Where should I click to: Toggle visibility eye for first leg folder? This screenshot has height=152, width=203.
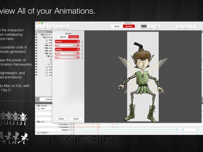point(36,51)
